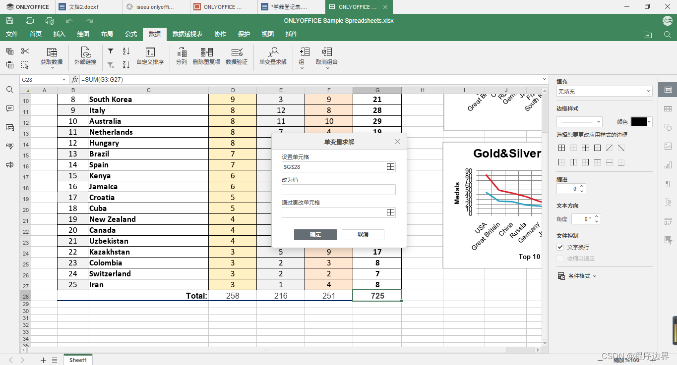Screen dimensions: 677x365
Task: Sort descending Z to A
Action: [126, 65]
